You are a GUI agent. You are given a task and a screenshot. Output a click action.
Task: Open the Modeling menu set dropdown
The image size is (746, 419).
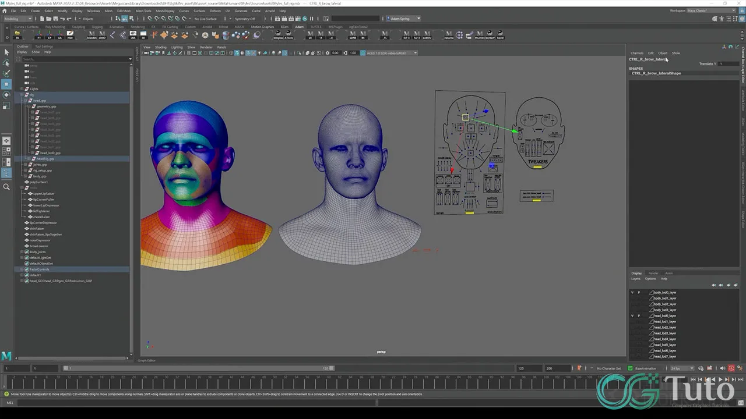click(x=17, y=18)
